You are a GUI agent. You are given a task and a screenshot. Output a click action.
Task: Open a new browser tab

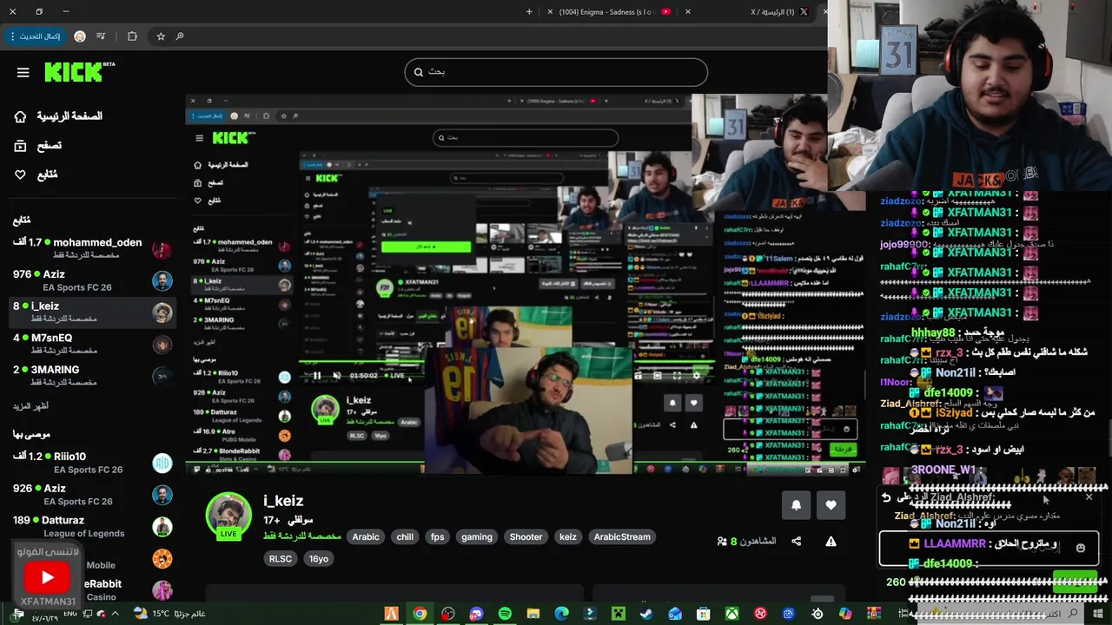pyautogui.click(x=529, y=12)
